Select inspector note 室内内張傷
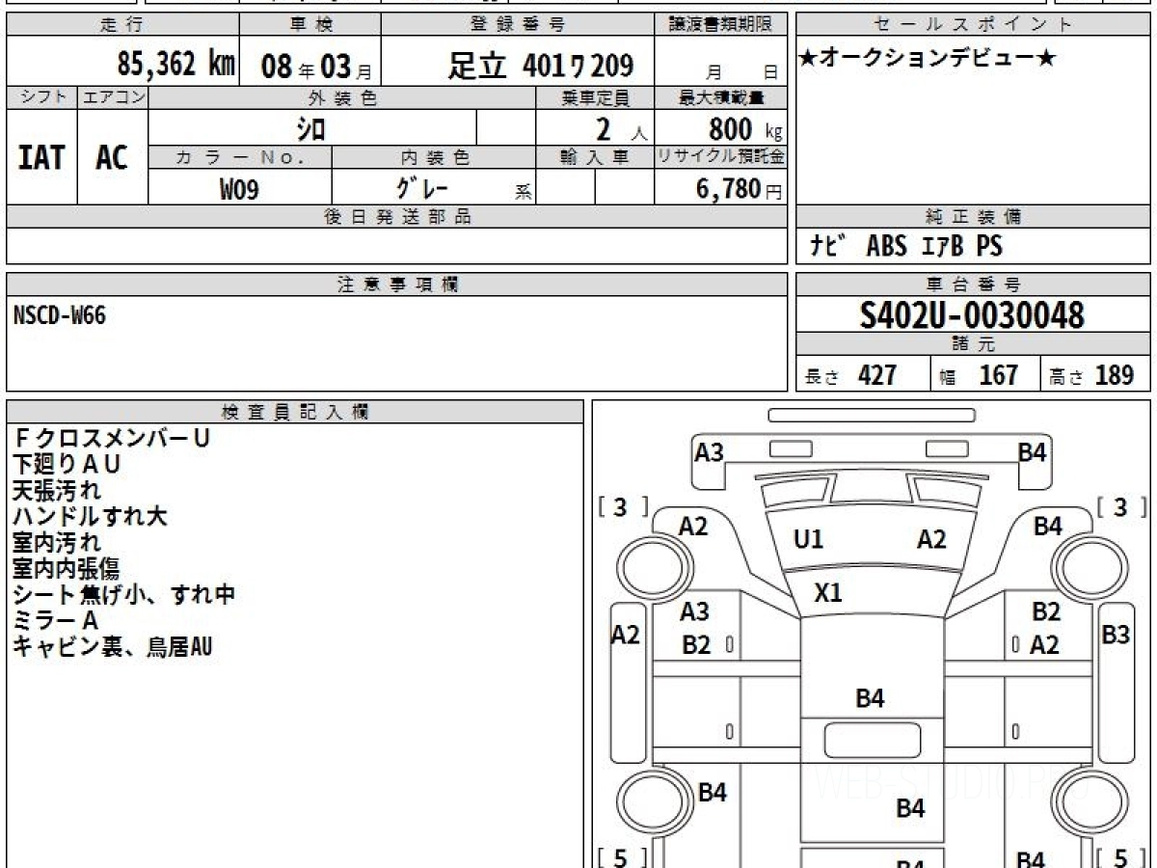This screenshot has width=1157, height=868. (67, 569)
